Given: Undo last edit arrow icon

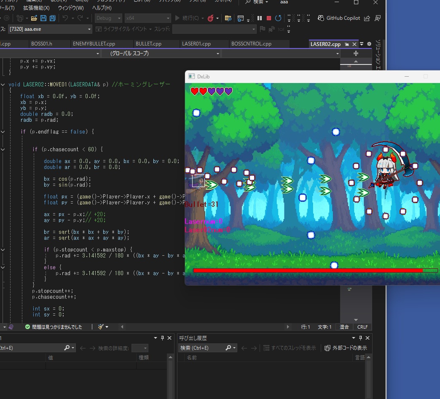Looking at the screenshot, I should [65, 18].
